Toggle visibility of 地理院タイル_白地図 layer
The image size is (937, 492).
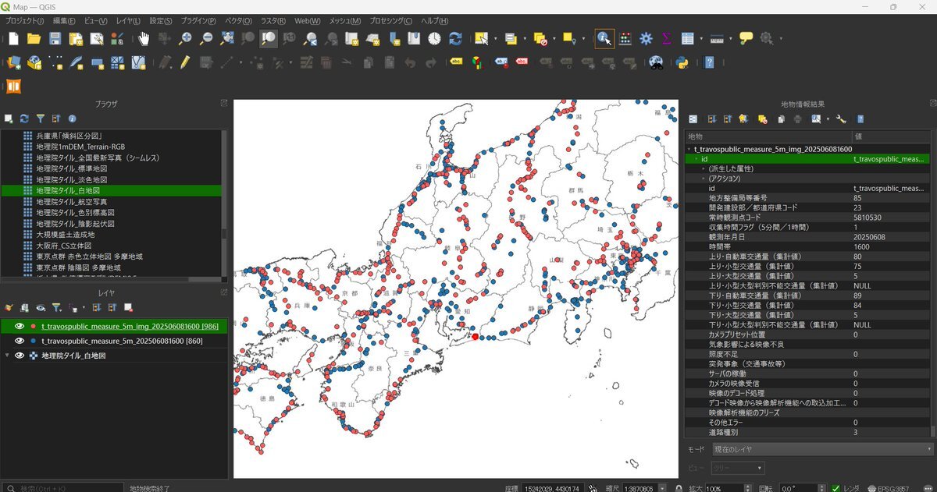click(x=20, y=356)
